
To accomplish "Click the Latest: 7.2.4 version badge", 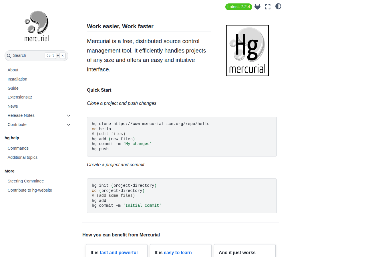I will (239, 7).
